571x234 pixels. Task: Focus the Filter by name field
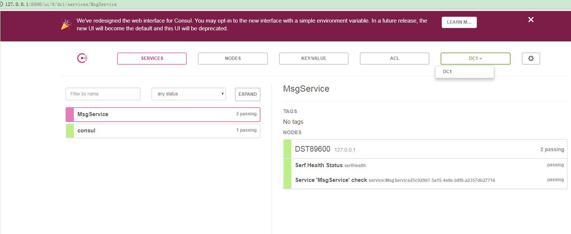tap(103, 94)
